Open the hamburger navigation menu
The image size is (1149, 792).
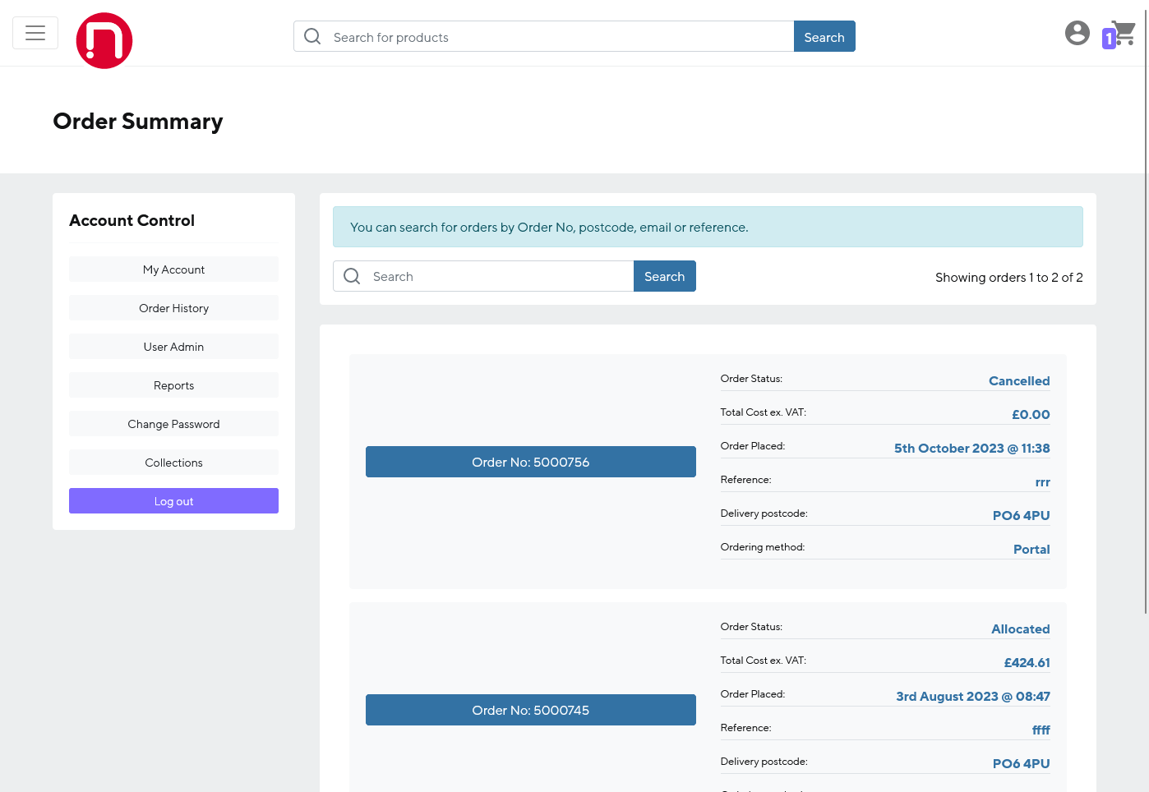click(35, 33)
